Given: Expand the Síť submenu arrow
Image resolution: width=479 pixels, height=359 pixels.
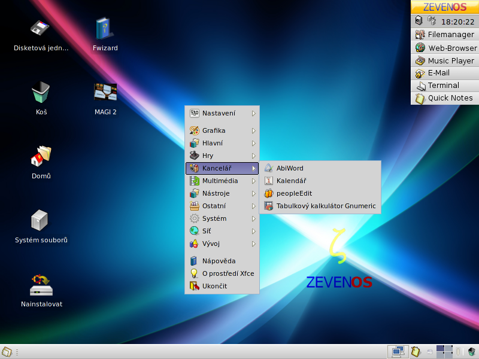Looking at the screenshot, I should coord(253,231).
